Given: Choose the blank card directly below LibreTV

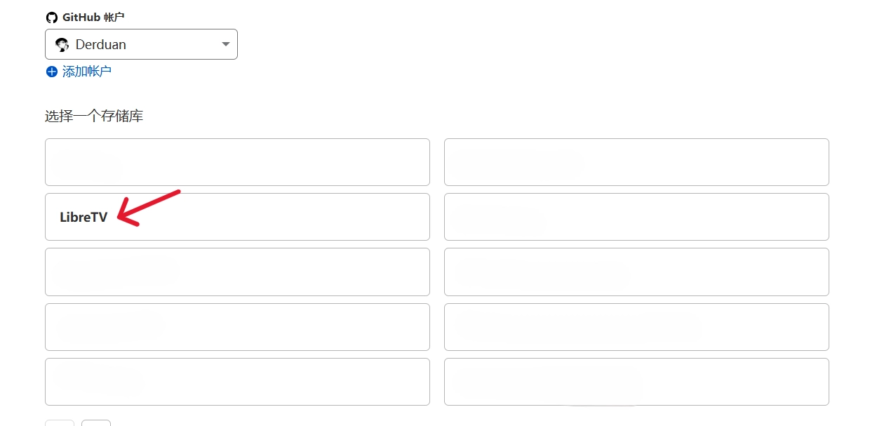Looking at the screenshot, I should pos(237,272).
